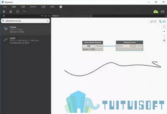Click the magnifier icon in the search box
The width and height of the screenshot is (167, 114).
[3, 21]
